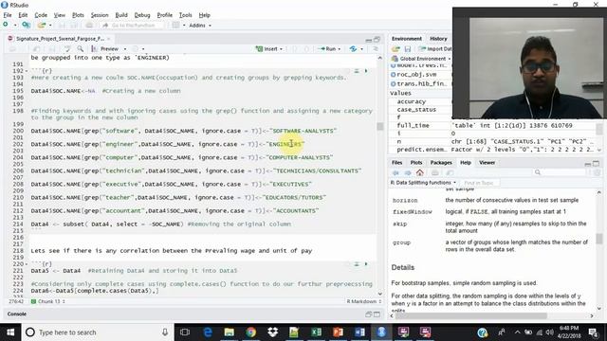This screenshot has width=607, height=341.
Task: Run current chunk at line 192
Action: (366, 71)
